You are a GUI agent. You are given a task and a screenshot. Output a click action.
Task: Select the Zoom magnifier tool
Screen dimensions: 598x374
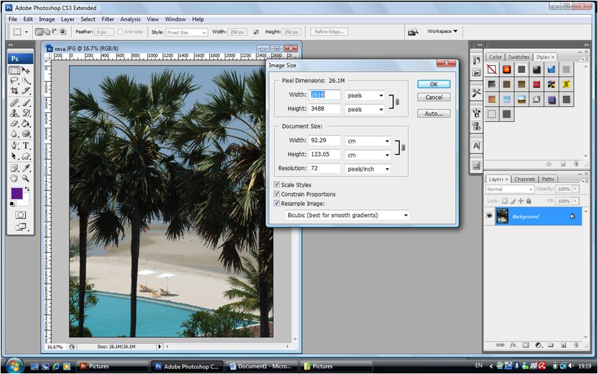pyautogui.click(x=26, y=178)
